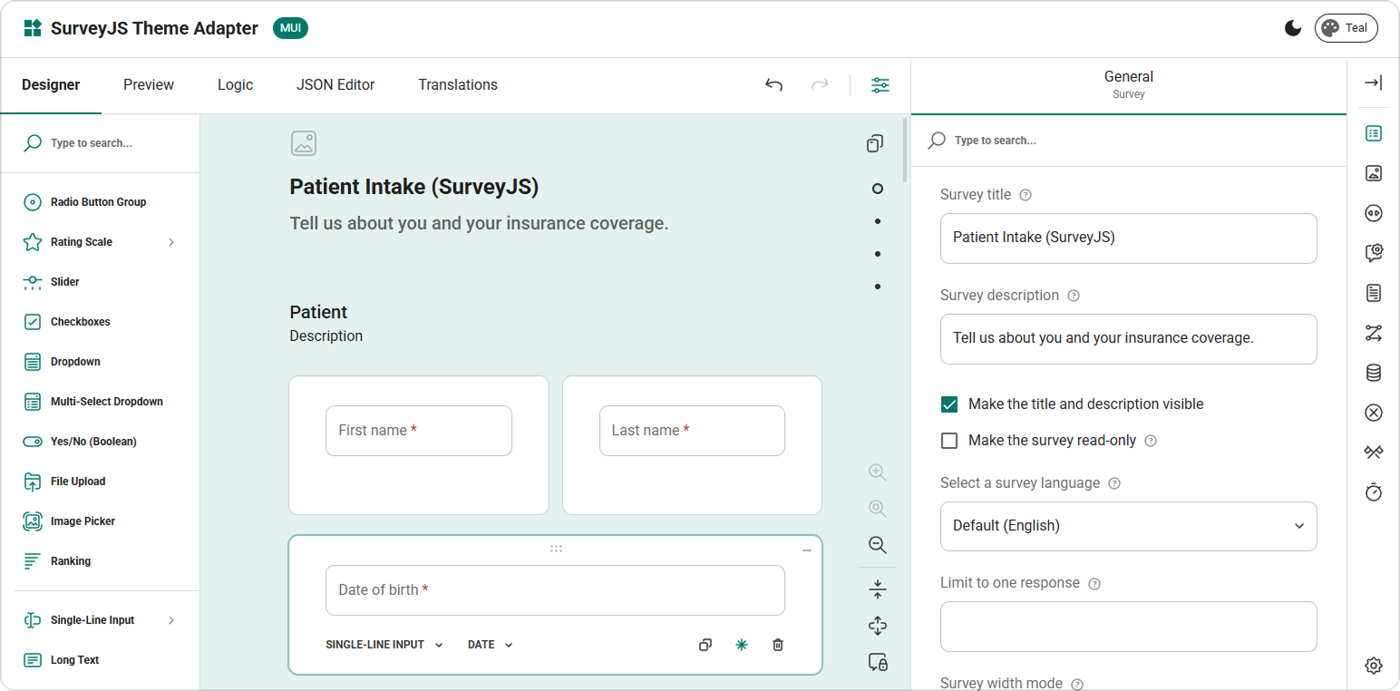Image resolution: width=1400 pixels, height=691 pixels.
Task: Click the lock expand state icon
Action: click(x=877, y=662)
